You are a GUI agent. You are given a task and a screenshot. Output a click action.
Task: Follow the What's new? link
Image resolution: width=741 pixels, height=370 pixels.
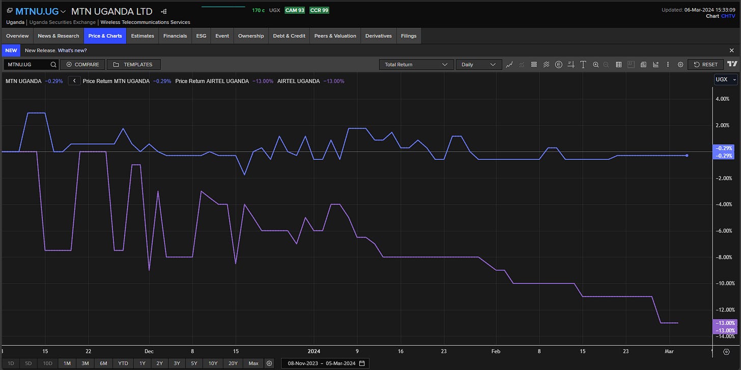point(72,50)
